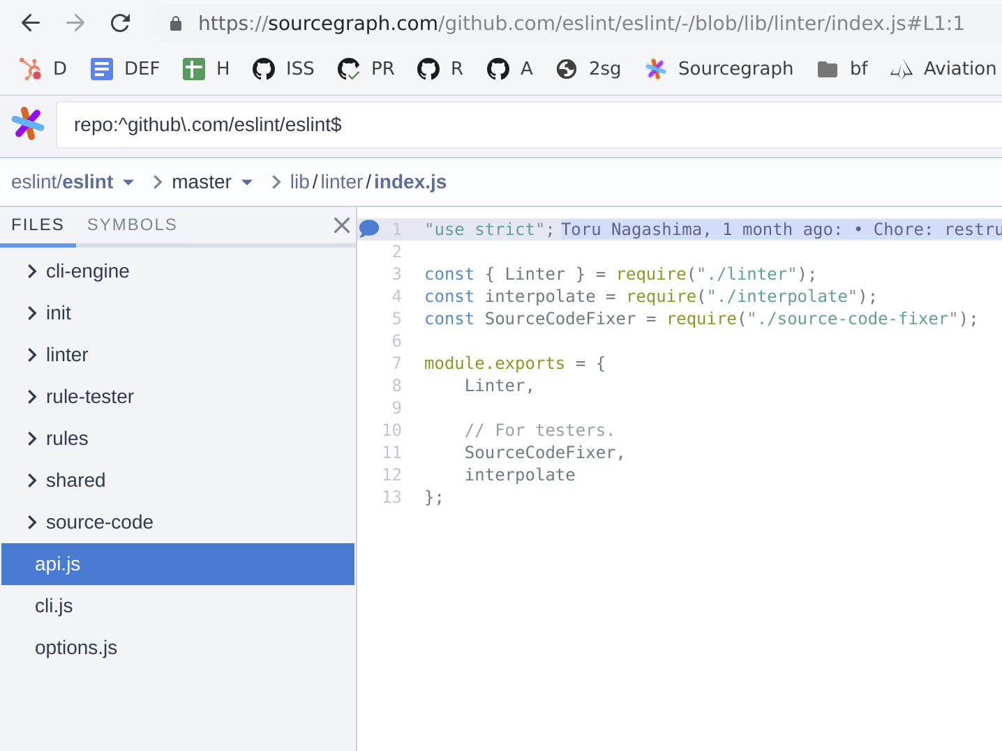Click the "./source-code-fixer" require path
The image size is (1002, 751).
[853, 319]
